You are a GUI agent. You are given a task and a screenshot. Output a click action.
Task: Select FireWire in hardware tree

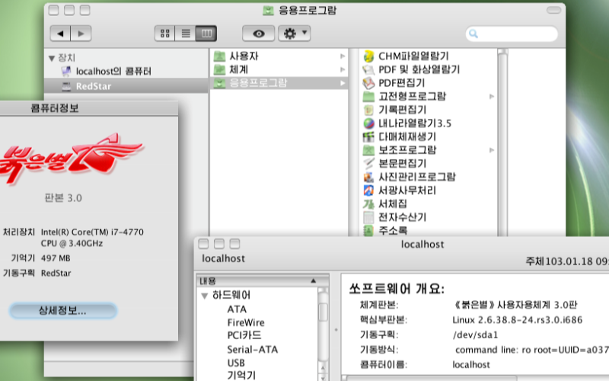tap(246, 322)
